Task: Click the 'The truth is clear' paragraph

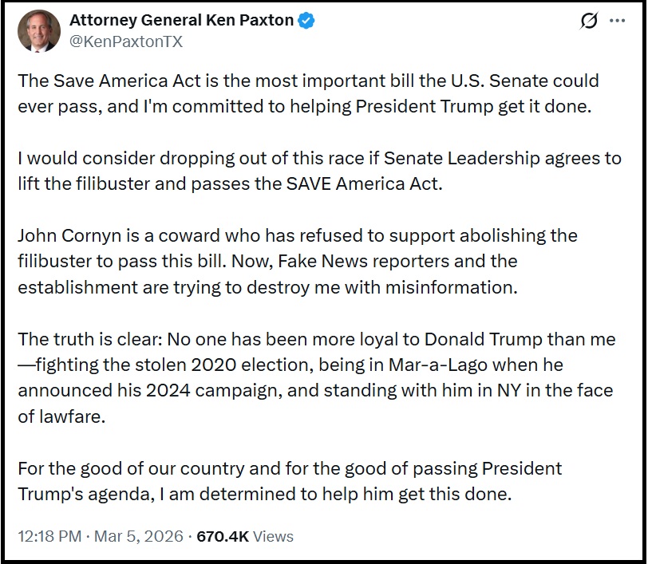Action: tap(316, 377)
